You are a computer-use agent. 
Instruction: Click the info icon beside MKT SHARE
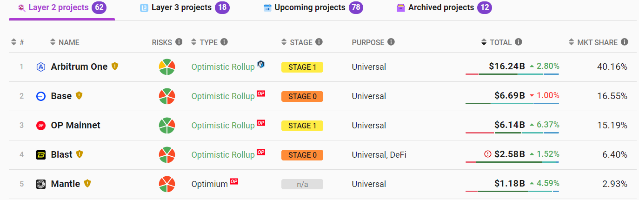pyautogui.click(x=625, y=42)
